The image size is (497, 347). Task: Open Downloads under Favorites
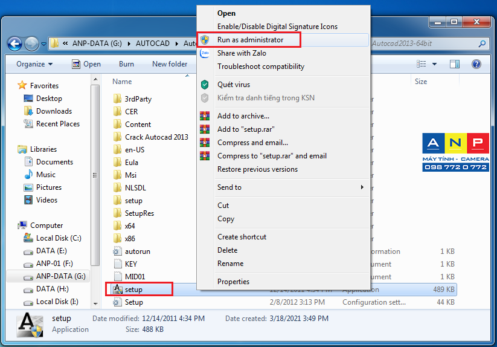coord(48,111)
